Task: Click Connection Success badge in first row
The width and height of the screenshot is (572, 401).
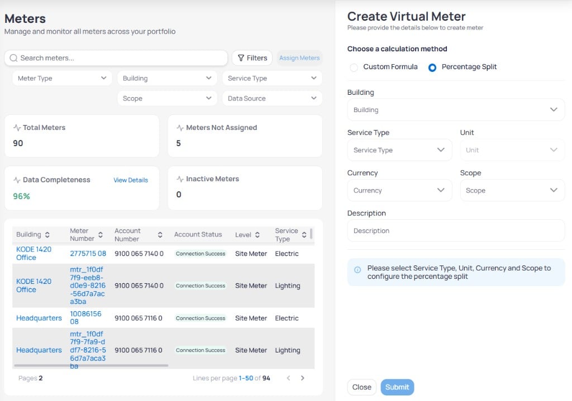Action: point(201,254)
